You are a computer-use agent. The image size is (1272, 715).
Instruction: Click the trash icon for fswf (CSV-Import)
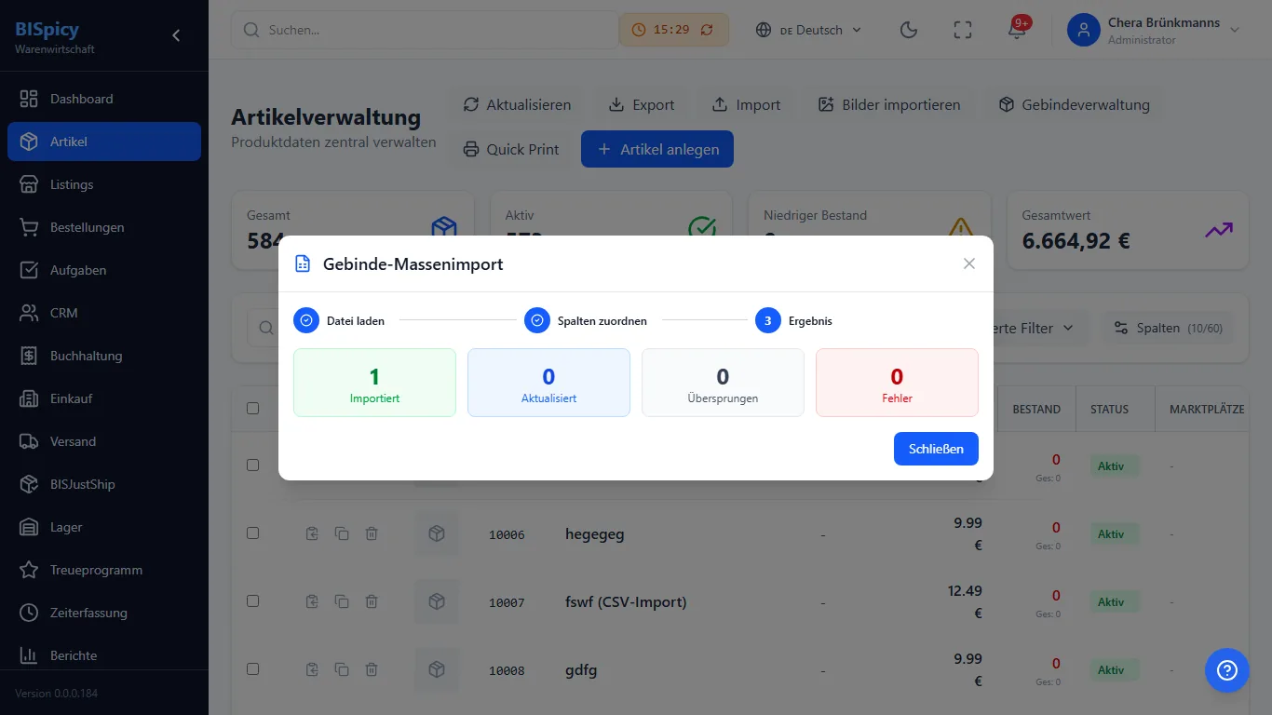tap(372, 601)
